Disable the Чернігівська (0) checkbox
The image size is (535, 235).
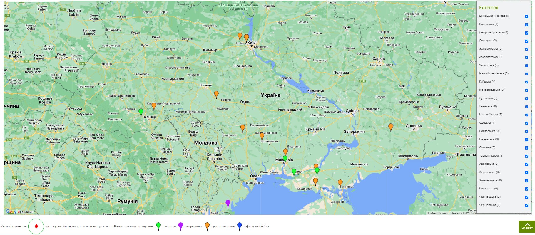(x=526, y=206)
